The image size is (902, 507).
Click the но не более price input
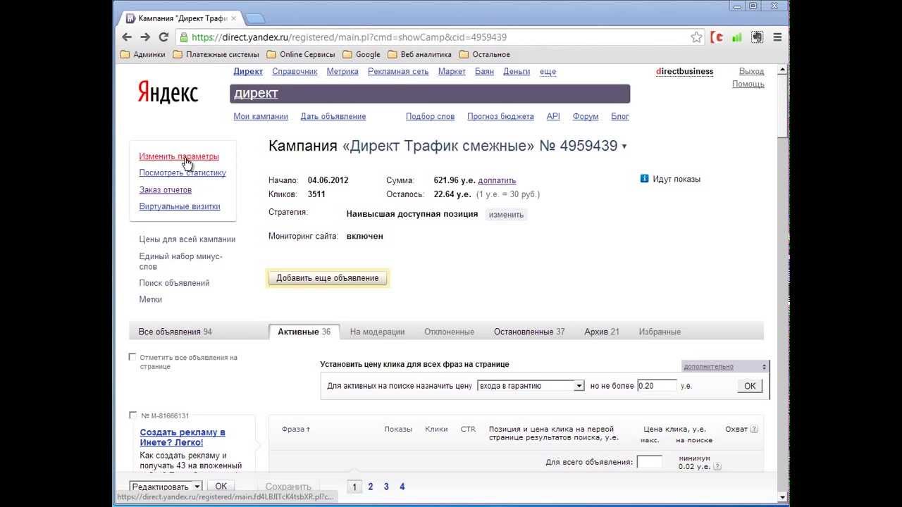tap(657, 385)
